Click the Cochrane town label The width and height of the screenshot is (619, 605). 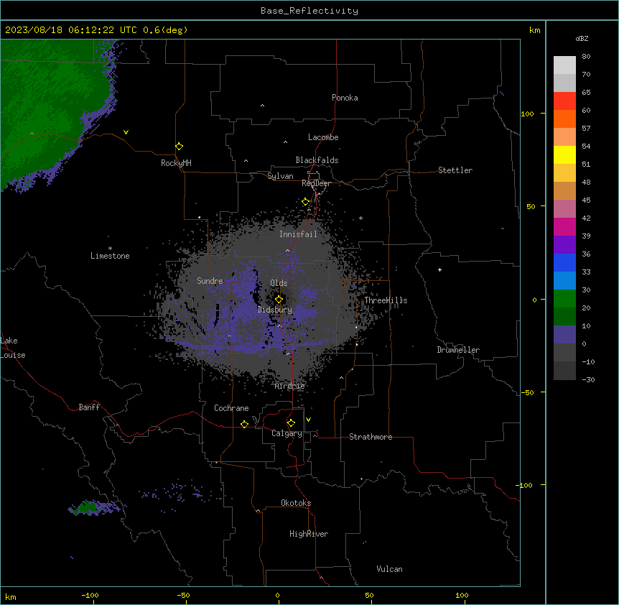tap(231, 408)
